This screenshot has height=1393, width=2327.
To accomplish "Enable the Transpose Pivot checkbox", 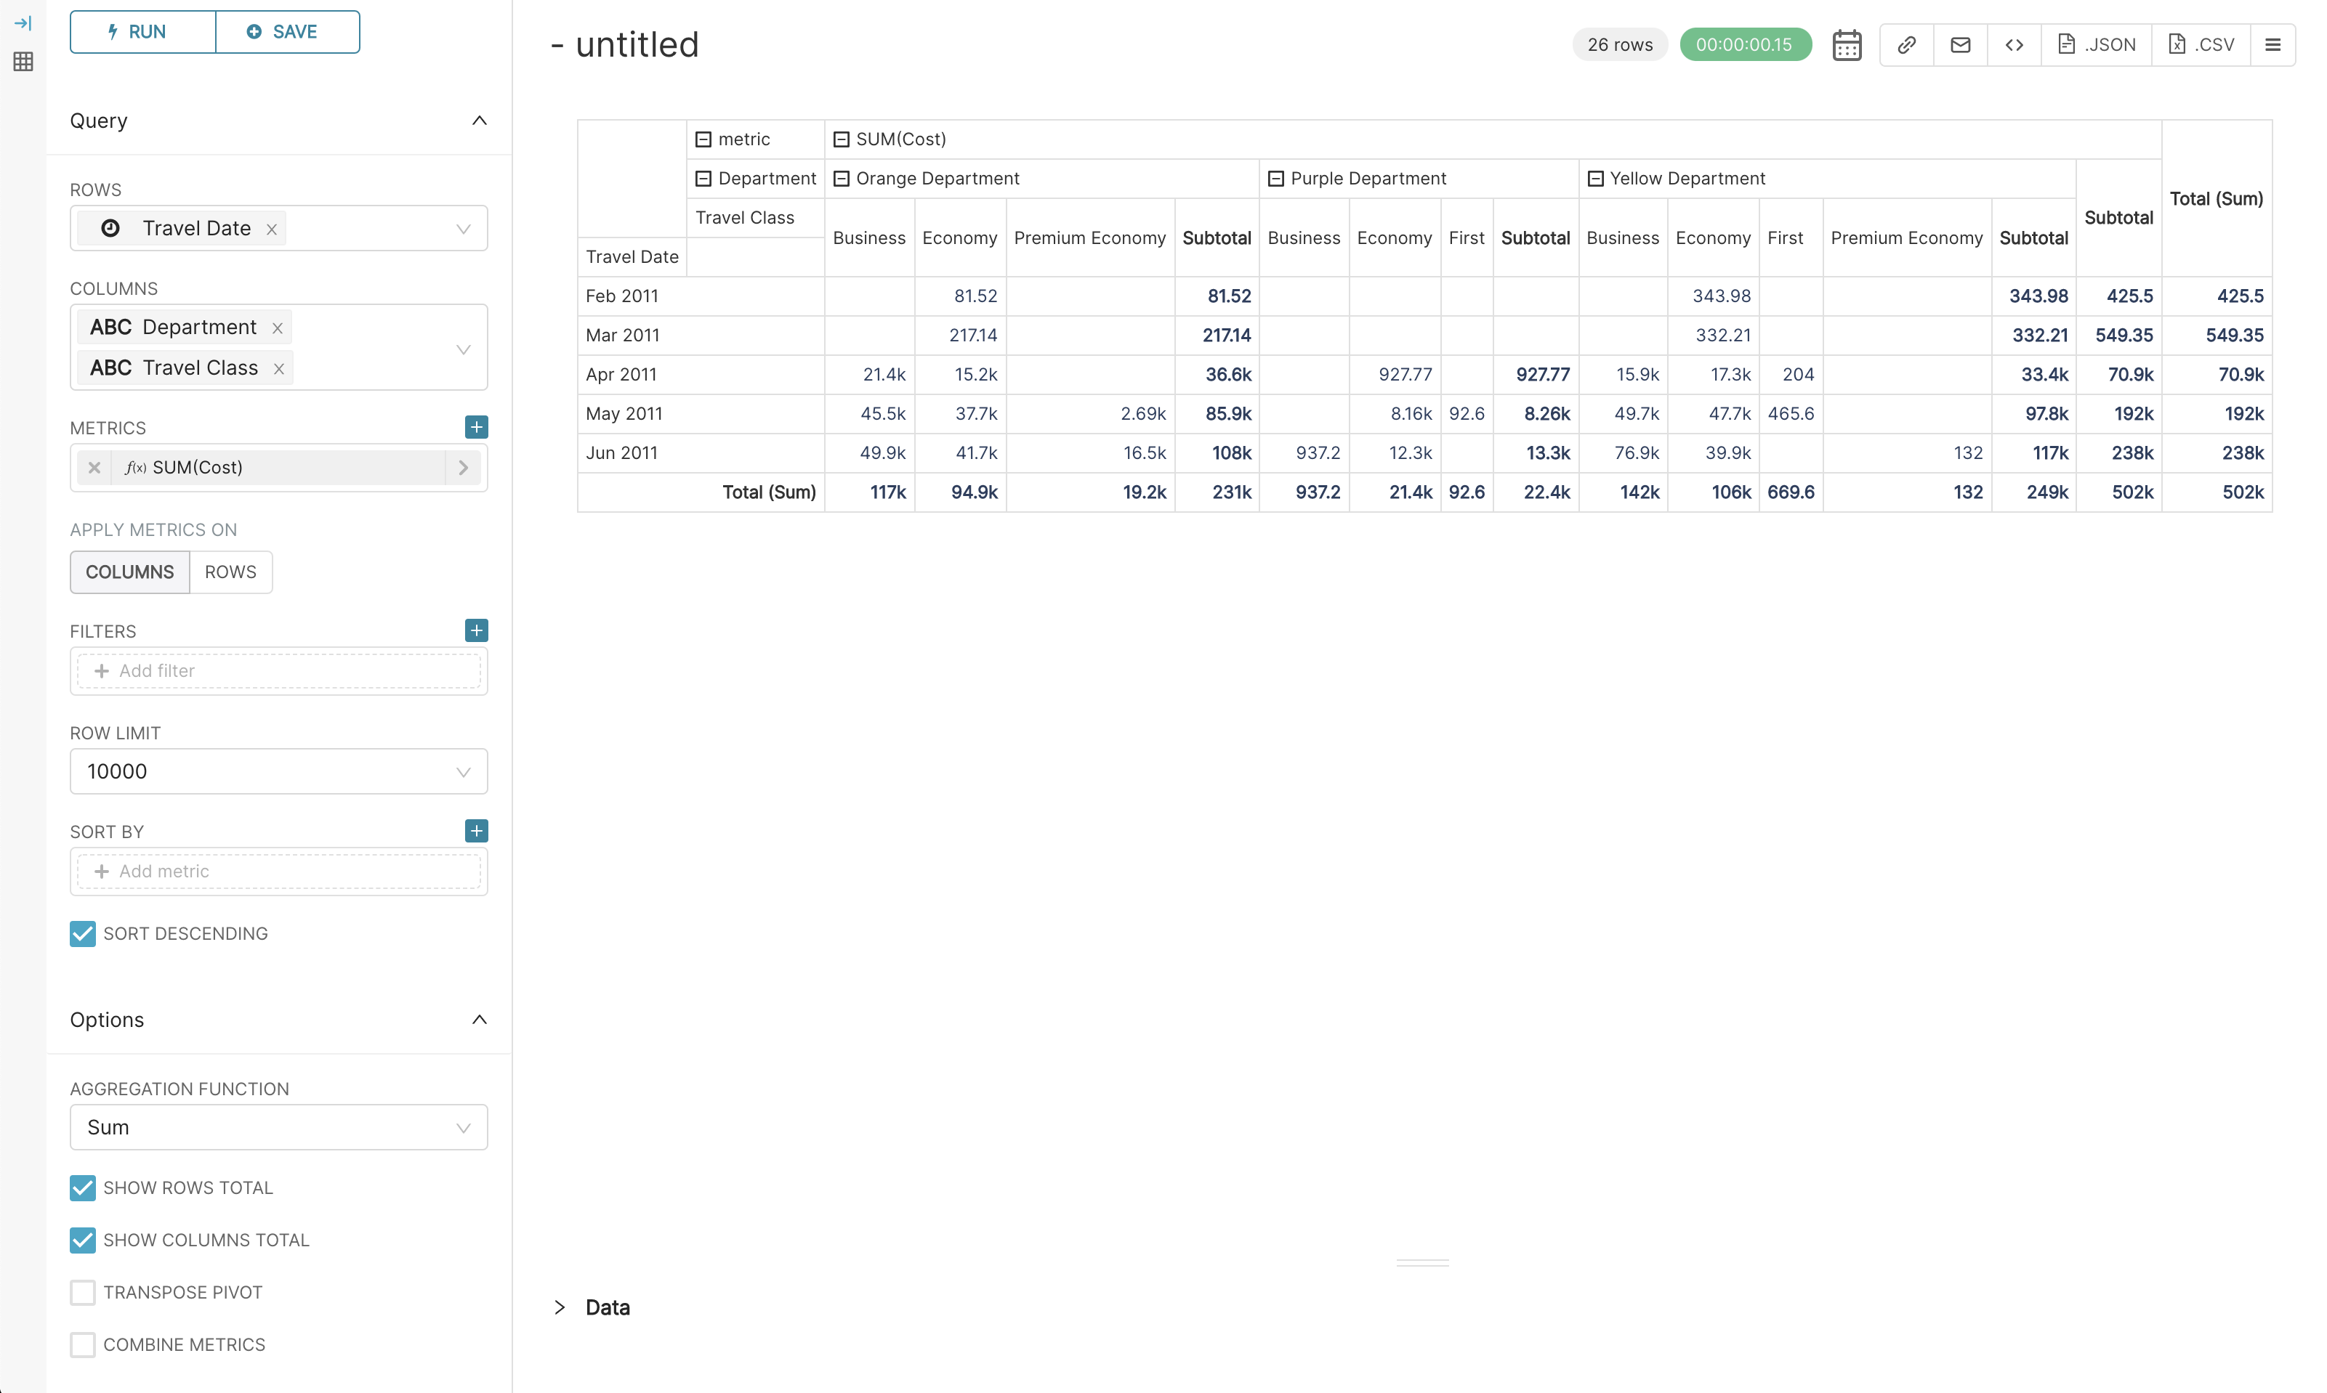I will [x=83, y=1293].
